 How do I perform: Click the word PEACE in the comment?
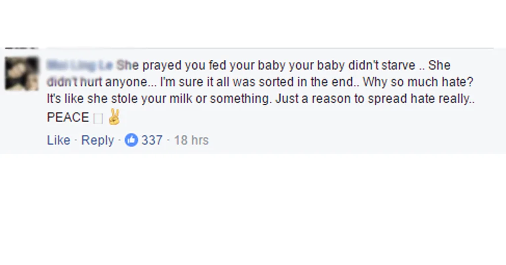(68, 117)
